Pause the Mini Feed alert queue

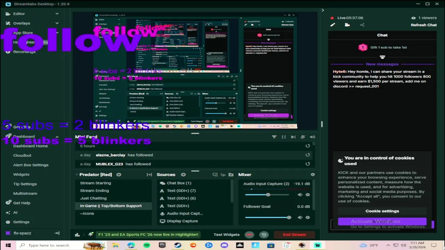click(284, 137)
